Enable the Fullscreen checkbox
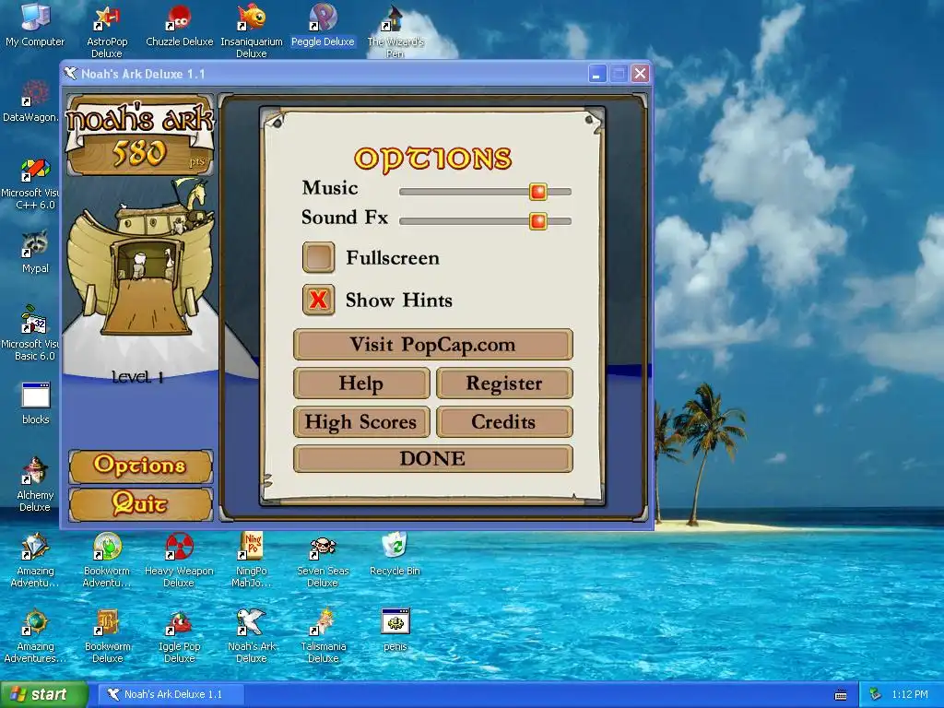The height and width of the screenshot is (708, 944). point(318,258)
